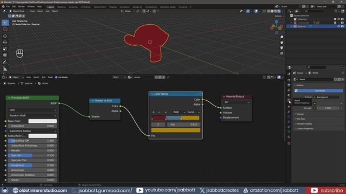This screenshot has height=194, width=346.
Task: Click the viewport pan hand icon
Action: tap(282, 43)
